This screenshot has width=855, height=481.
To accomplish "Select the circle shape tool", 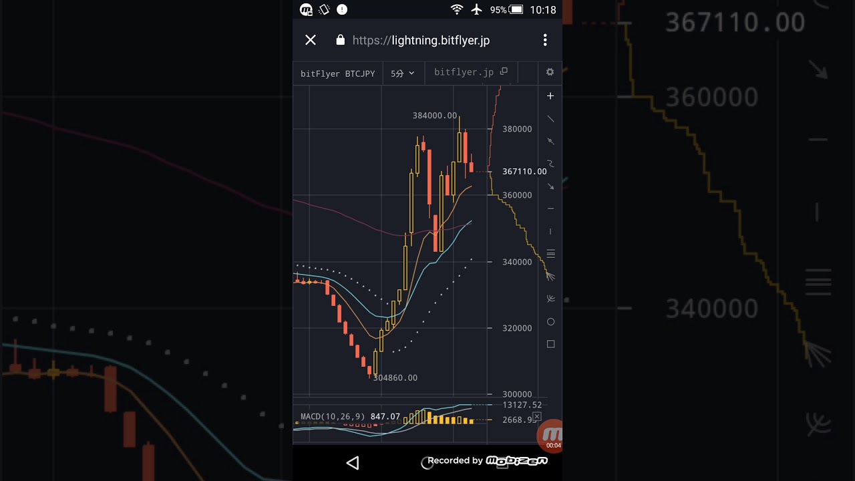I will 550,322.
